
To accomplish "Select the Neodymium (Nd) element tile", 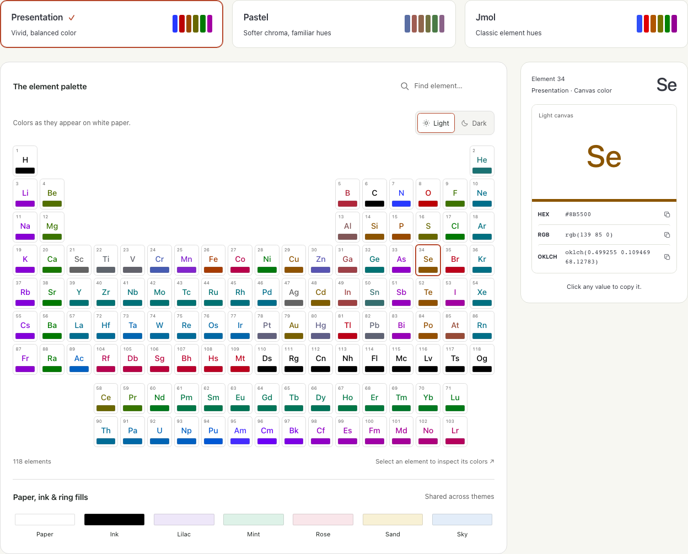I will (x=159, y=398).
